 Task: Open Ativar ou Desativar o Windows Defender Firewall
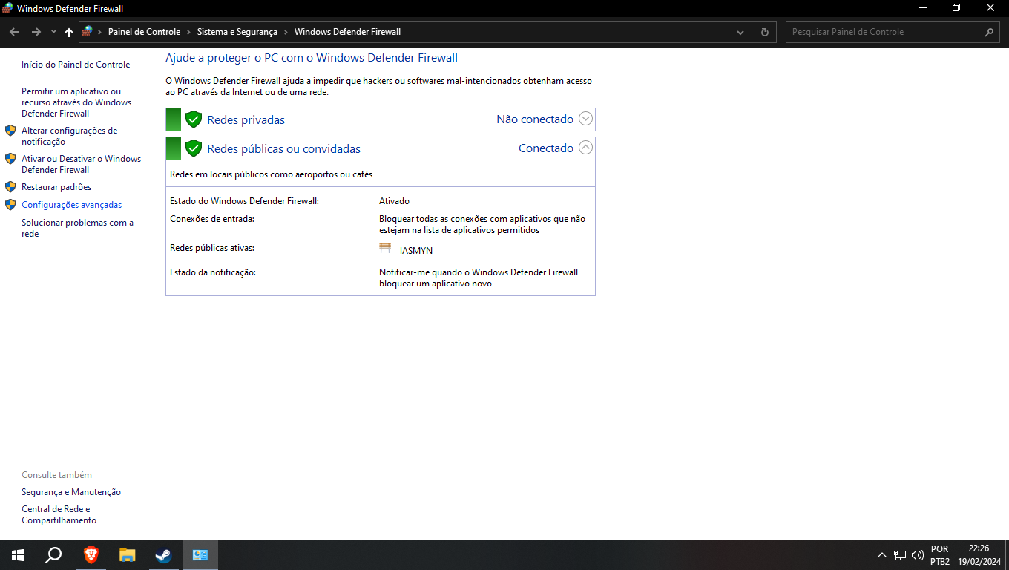tap(81, 164)
